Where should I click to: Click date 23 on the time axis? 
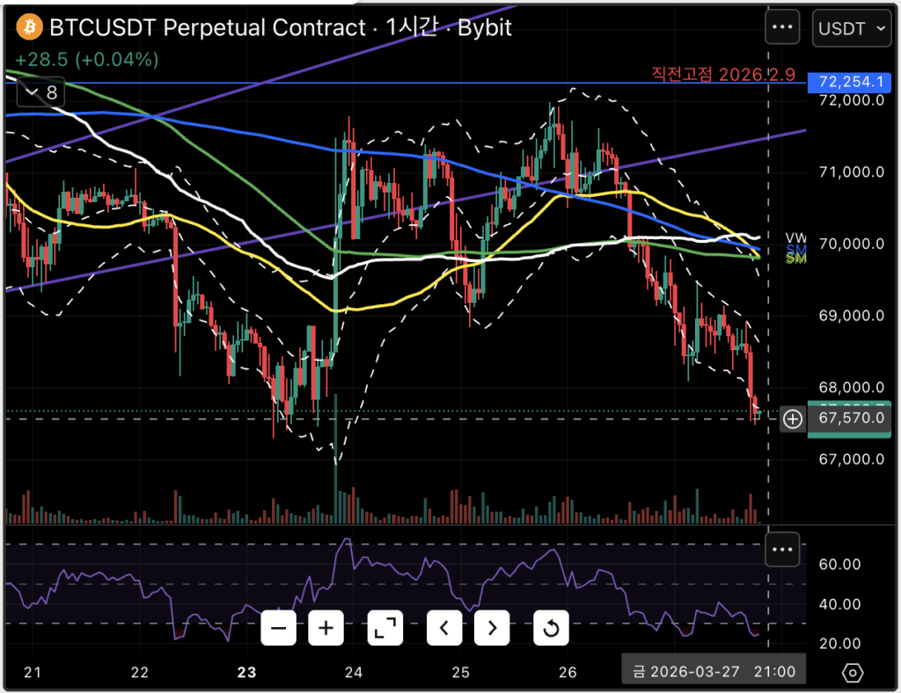pos(246,673)
